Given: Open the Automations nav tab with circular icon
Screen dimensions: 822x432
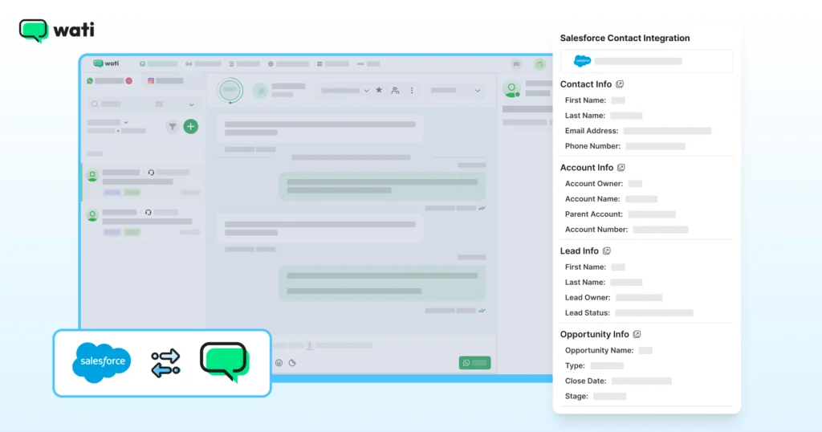Looking at the screenshot, I should pos(288,64).
